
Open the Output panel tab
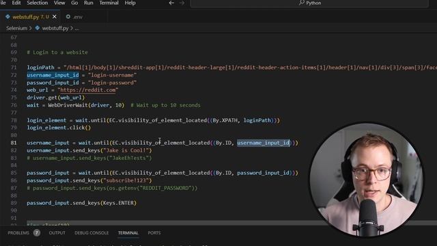57,232
